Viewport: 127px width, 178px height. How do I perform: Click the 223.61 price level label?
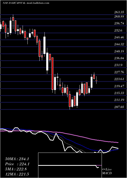[119, 79]
